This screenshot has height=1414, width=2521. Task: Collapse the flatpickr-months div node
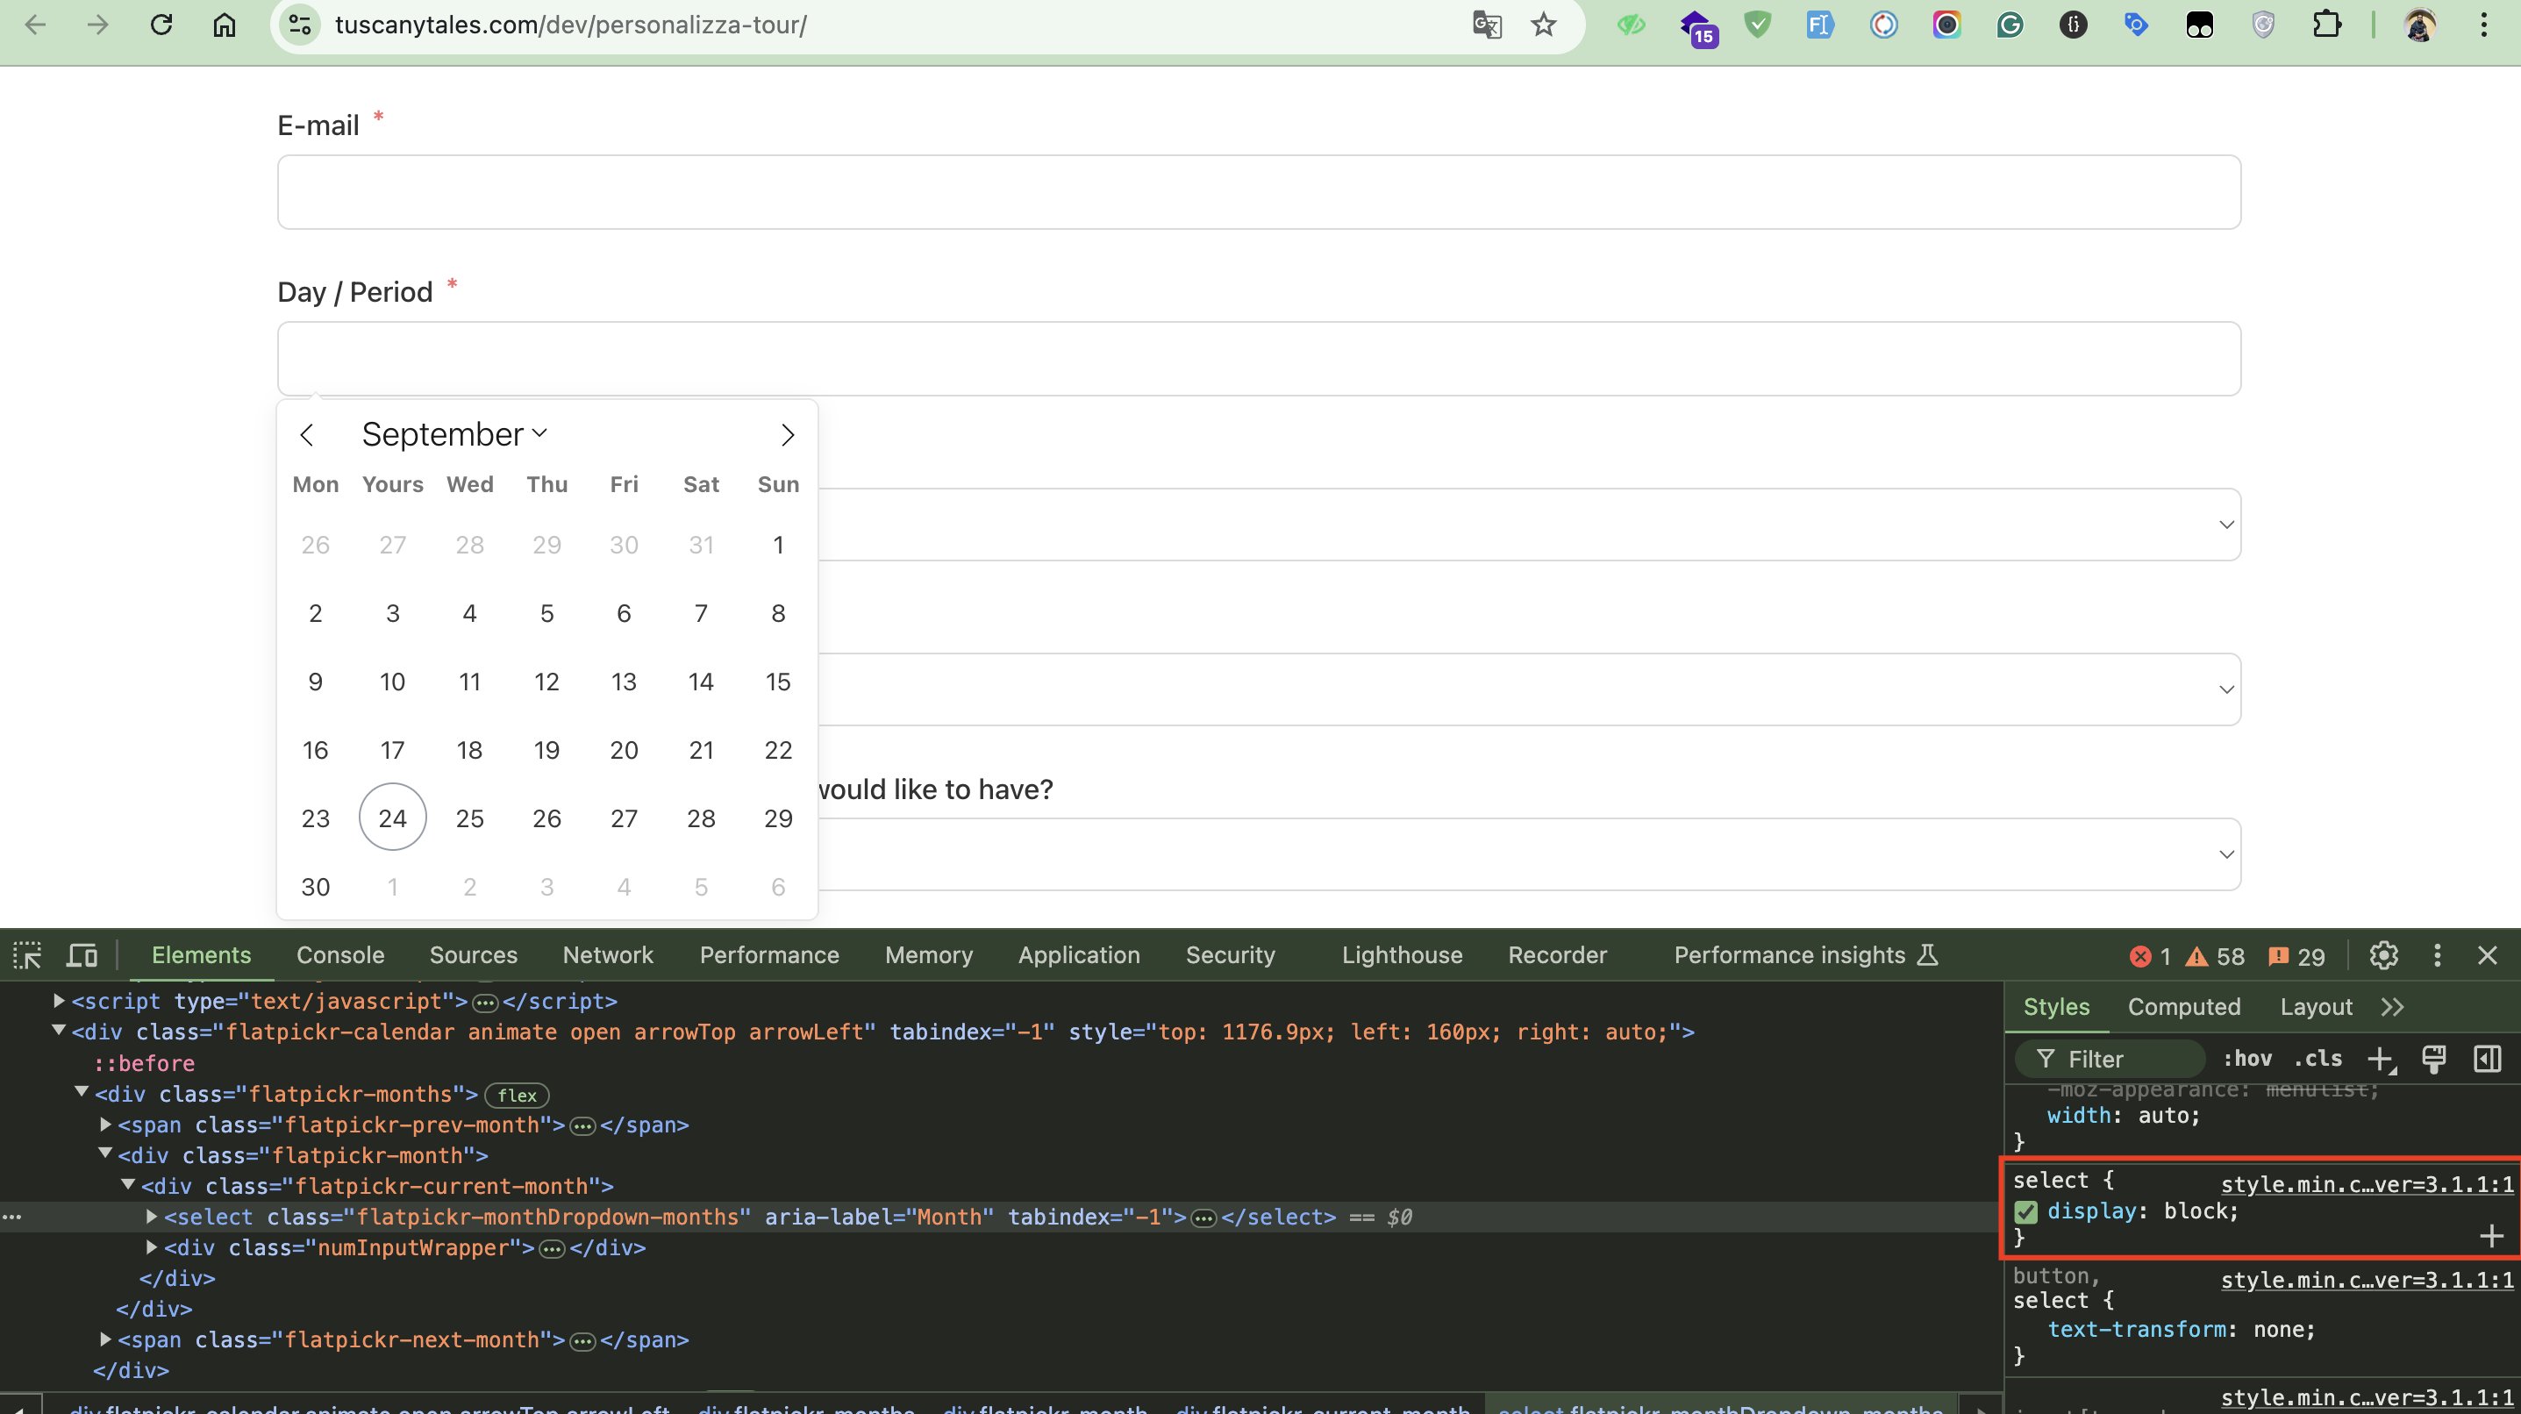pos(82,1092)
